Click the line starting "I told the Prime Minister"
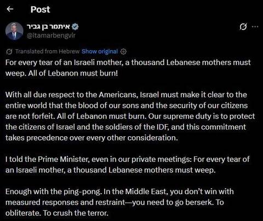Viewport: 263px width, 221px height. click(128, 159)
